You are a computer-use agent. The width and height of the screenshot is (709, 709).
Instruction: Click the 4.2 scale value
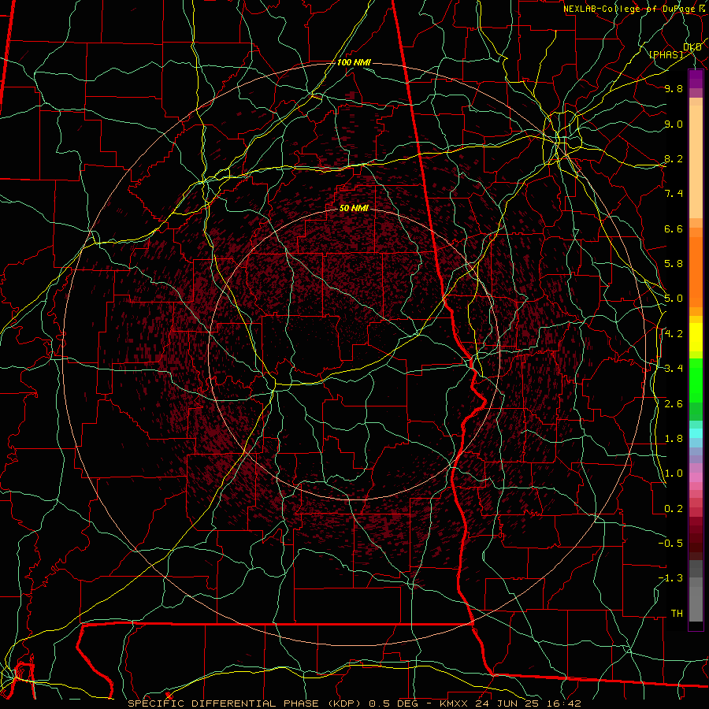point(674,334)
